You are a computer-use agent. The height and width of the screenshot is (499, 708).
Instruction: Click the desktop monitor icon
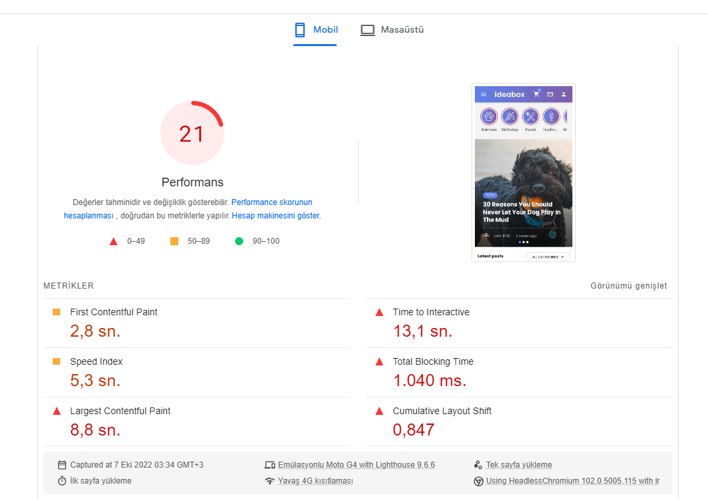point(367,30)
